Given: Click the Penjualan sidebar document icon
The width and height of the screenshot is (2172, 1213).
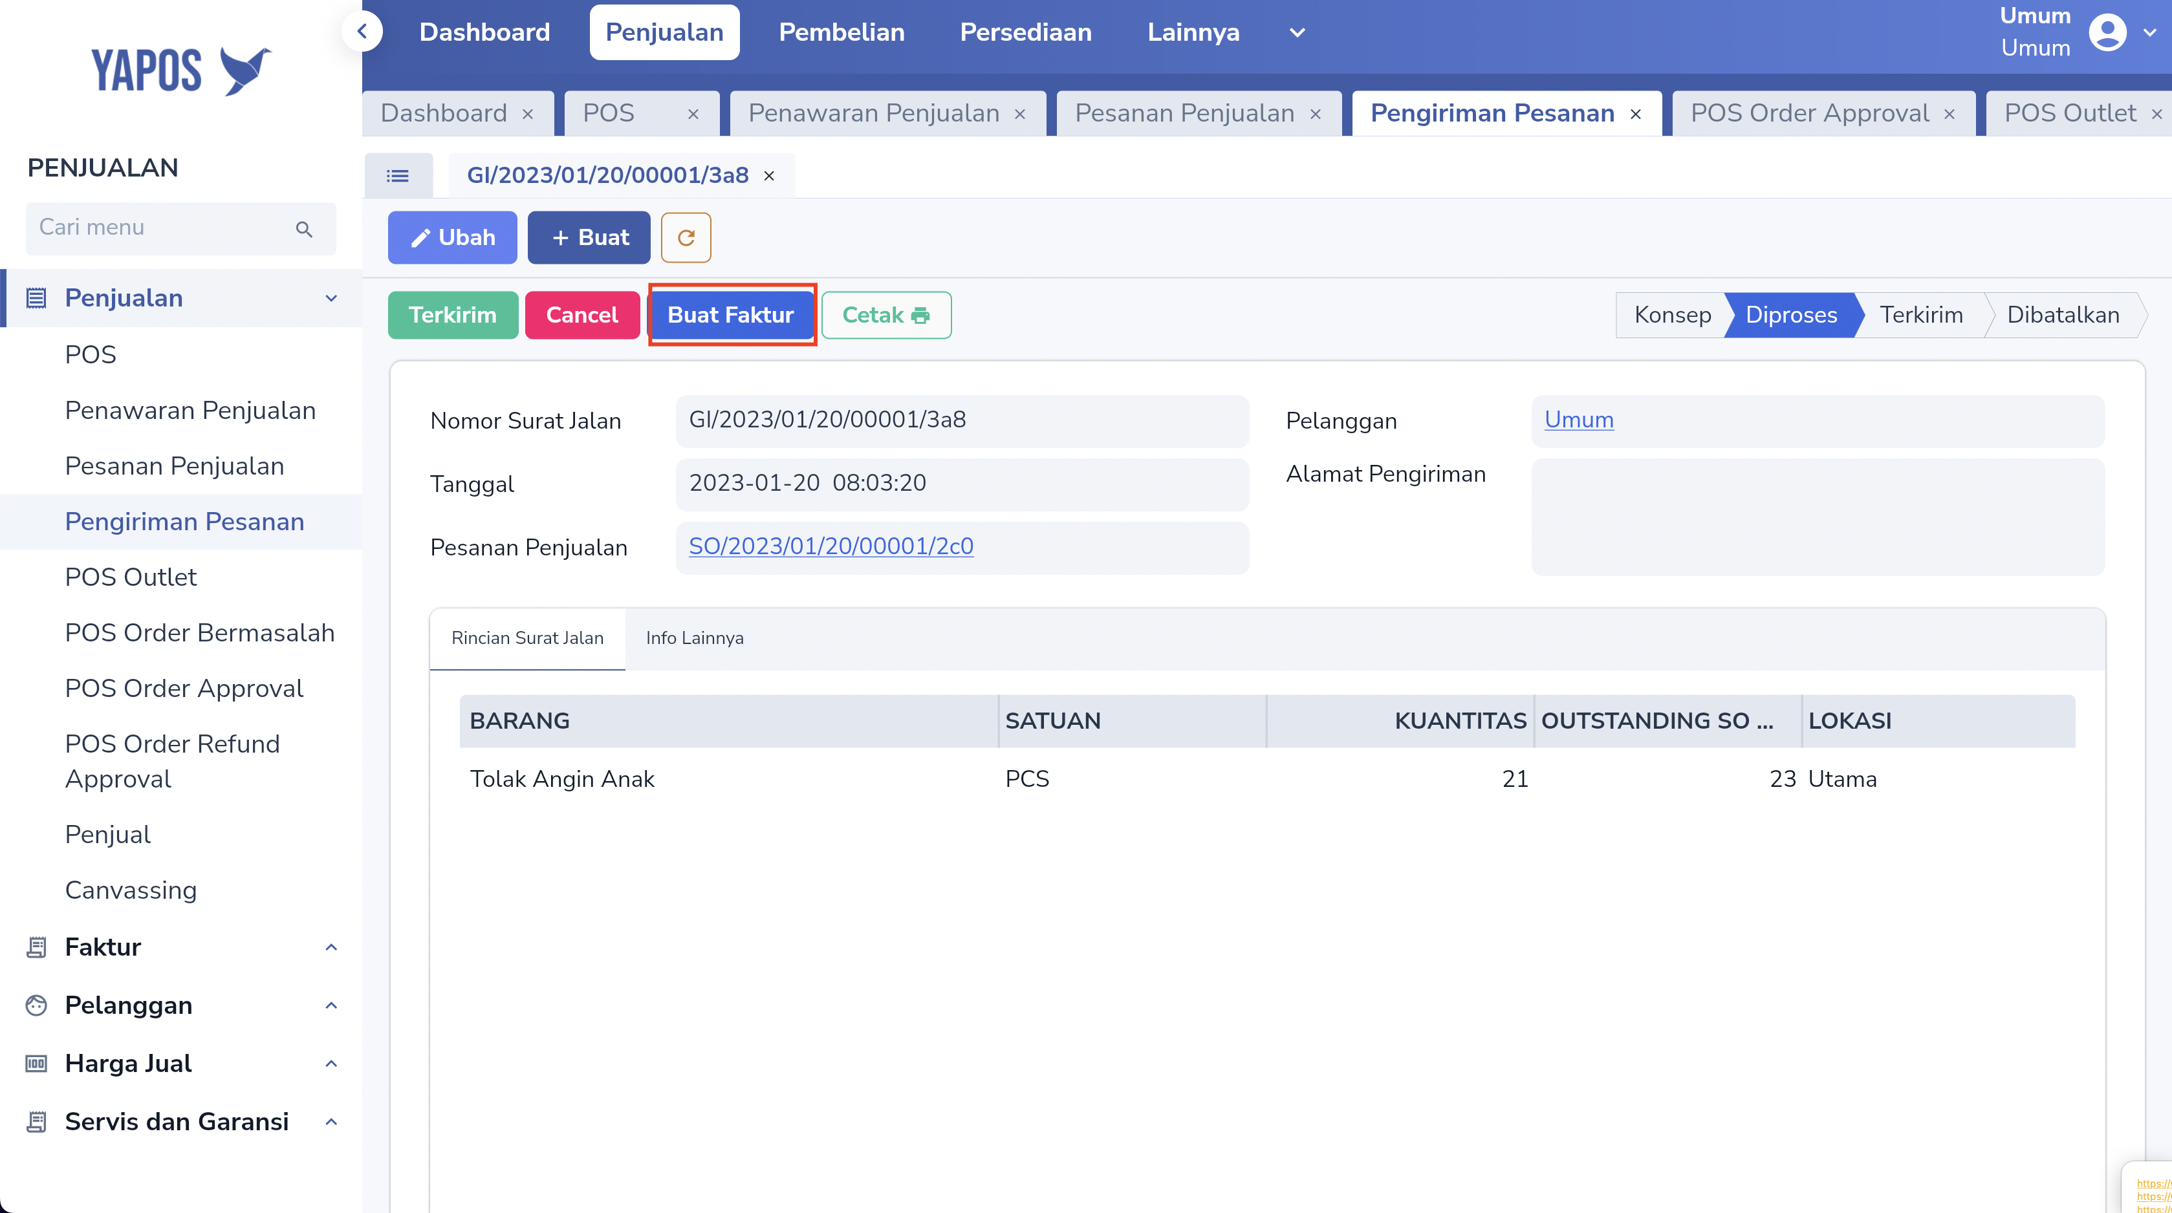Looking at the screenshot, I should [x=36, y=297].
